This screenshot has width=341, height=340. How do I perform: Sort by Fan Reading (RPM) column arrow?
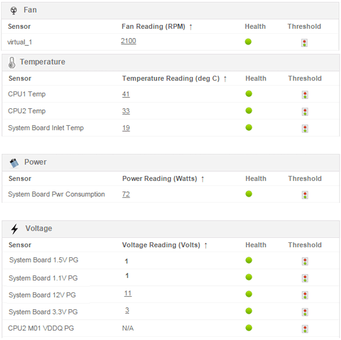[191, 27]
